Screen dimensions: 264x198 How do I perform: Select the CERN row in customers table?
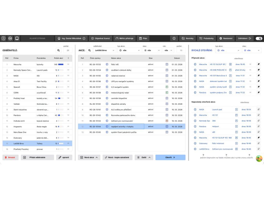(x=37, y=93)
